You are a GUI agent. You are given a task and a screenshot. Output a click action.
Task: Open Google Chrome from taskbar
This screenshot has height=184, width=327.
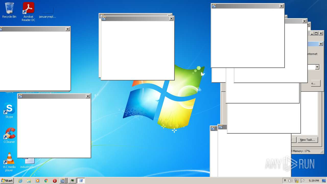coord(46,181)
